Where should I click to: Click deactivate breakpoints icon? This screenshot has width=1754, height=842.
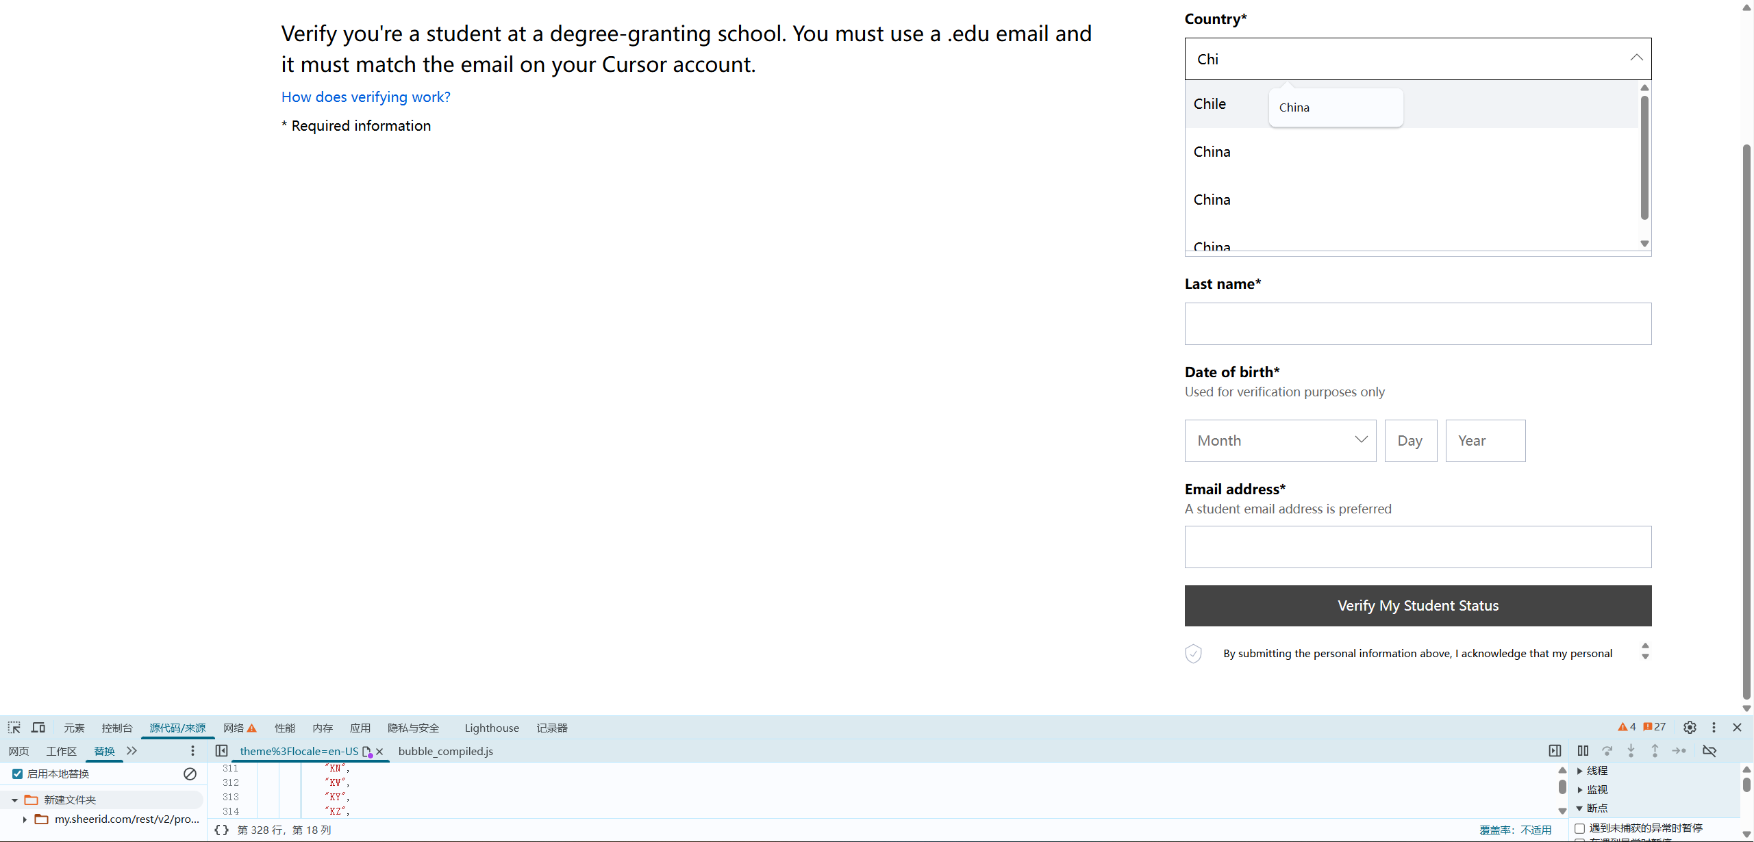pyautogui.click(x=1709, y=751)
